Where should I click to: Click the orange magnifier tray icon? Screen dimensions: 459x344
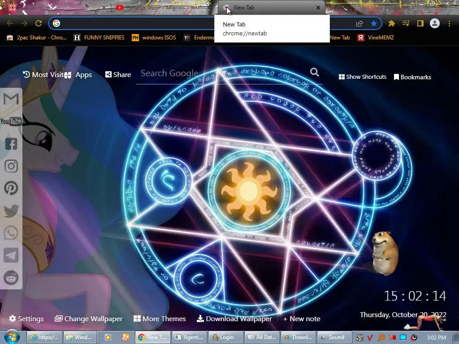(x=381, y=338)
